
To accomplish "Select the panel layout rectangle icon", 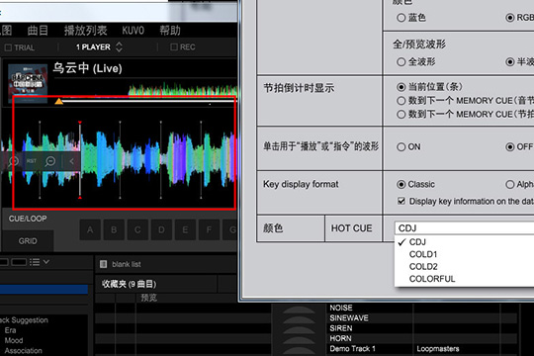I will [19, 262].
